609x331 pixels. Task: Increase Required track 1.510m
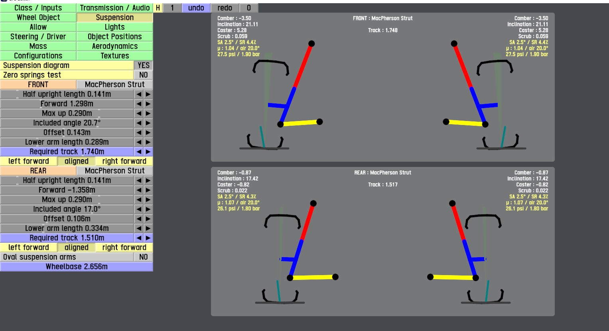tap(148, 238)
